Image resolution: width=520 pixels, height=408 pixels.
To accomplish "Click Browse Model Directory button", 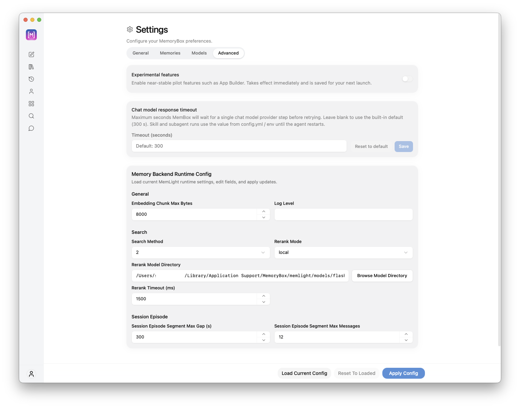I will pos(382,276).
